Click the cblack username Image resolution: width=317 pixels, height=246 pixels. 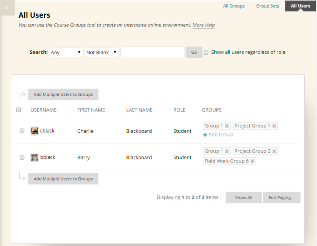pyautogui.click(x=47, y=131)
